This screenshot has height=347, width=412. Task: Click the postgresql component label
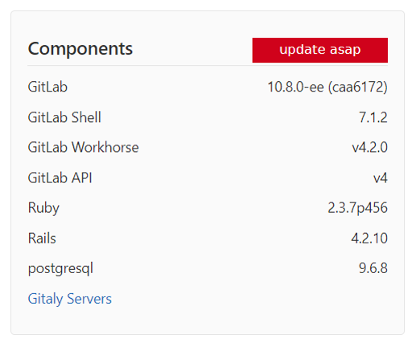click(60, 269)
